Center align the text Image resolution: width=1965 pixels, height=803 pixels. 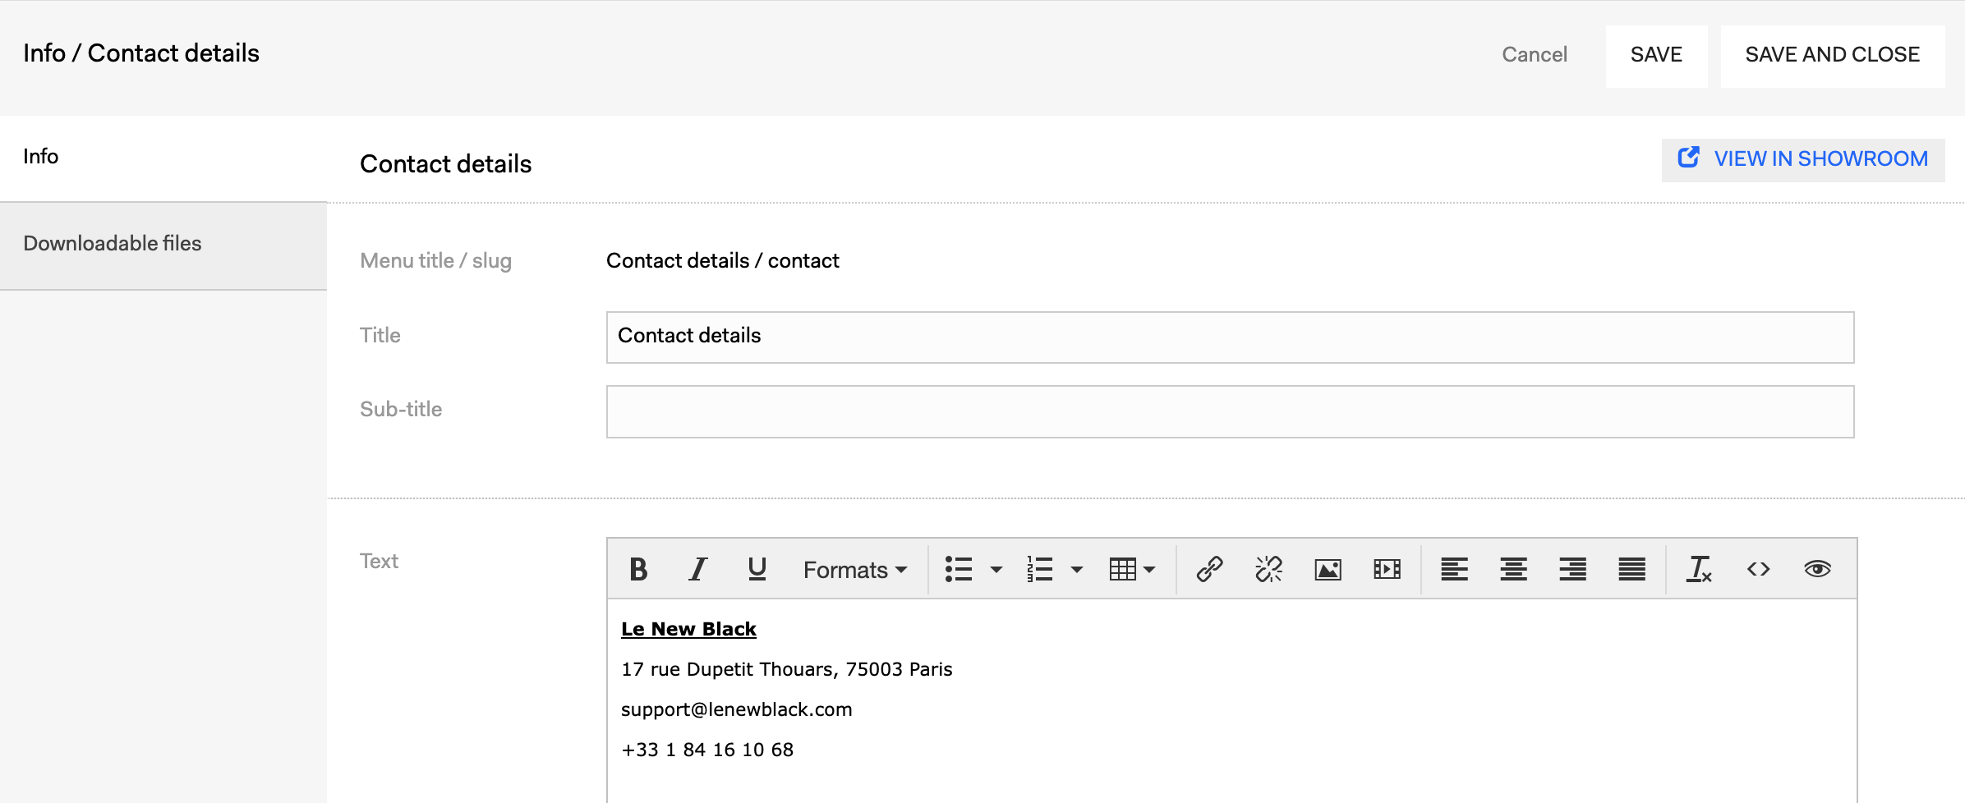click(1513, 569)
